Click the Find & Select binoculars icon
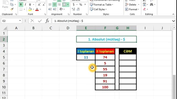Viewport: 177px width, 99px height. [152, 5]
